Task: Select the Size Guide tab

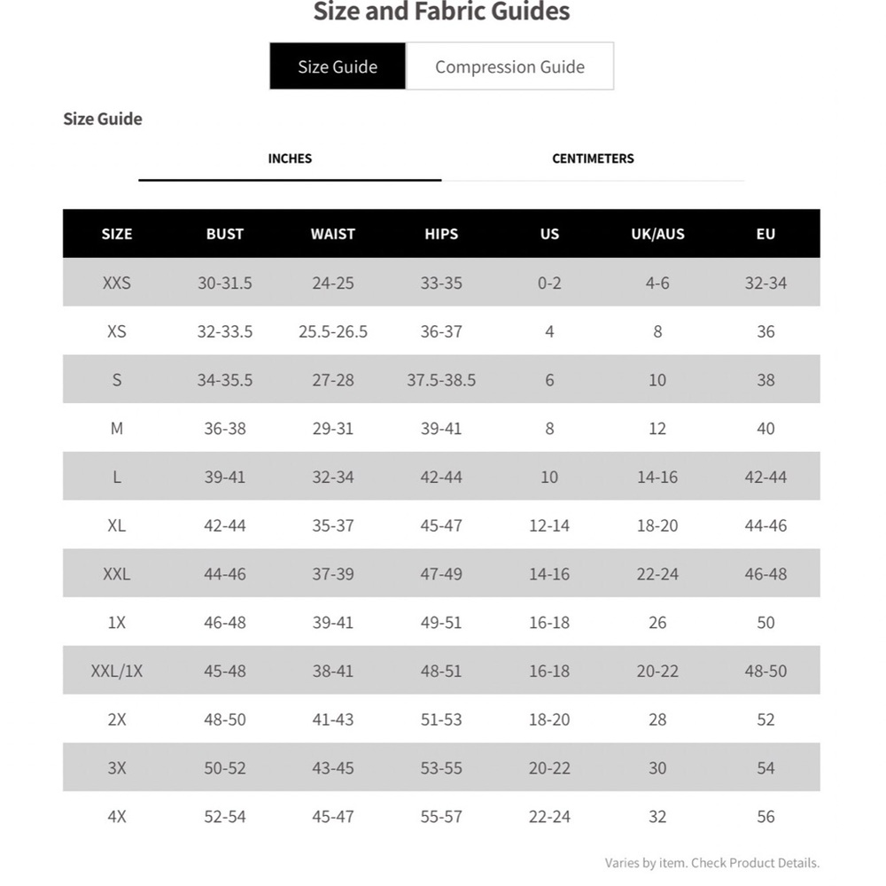Action: [338, 66]
